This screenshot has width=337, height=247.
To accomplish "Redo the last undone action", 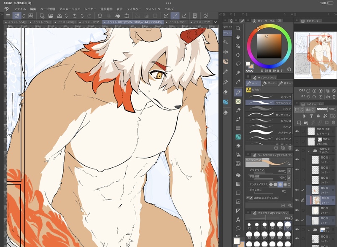I will coord(89,16).
